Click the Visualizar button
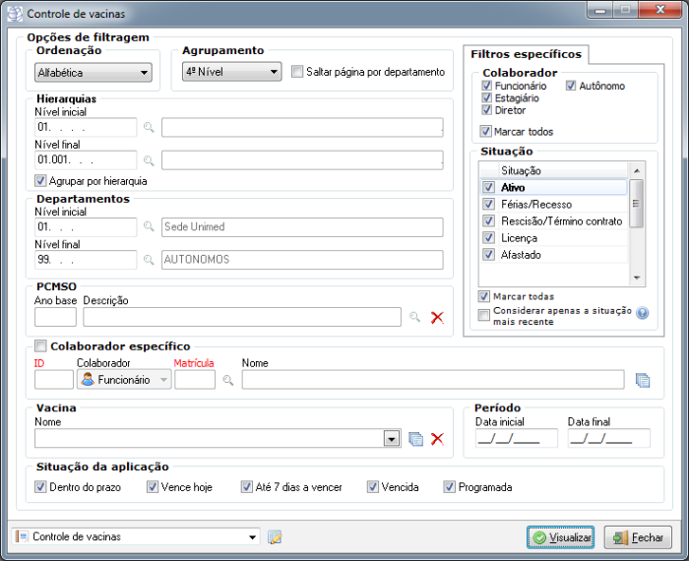This screenshot has width=689, height=561. 561,537
